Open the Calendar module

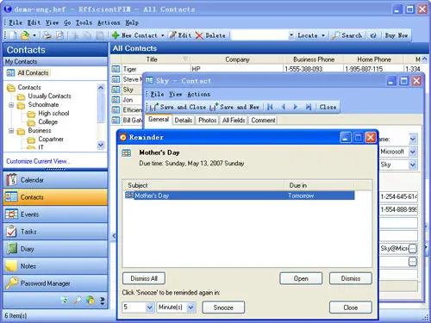55,180
